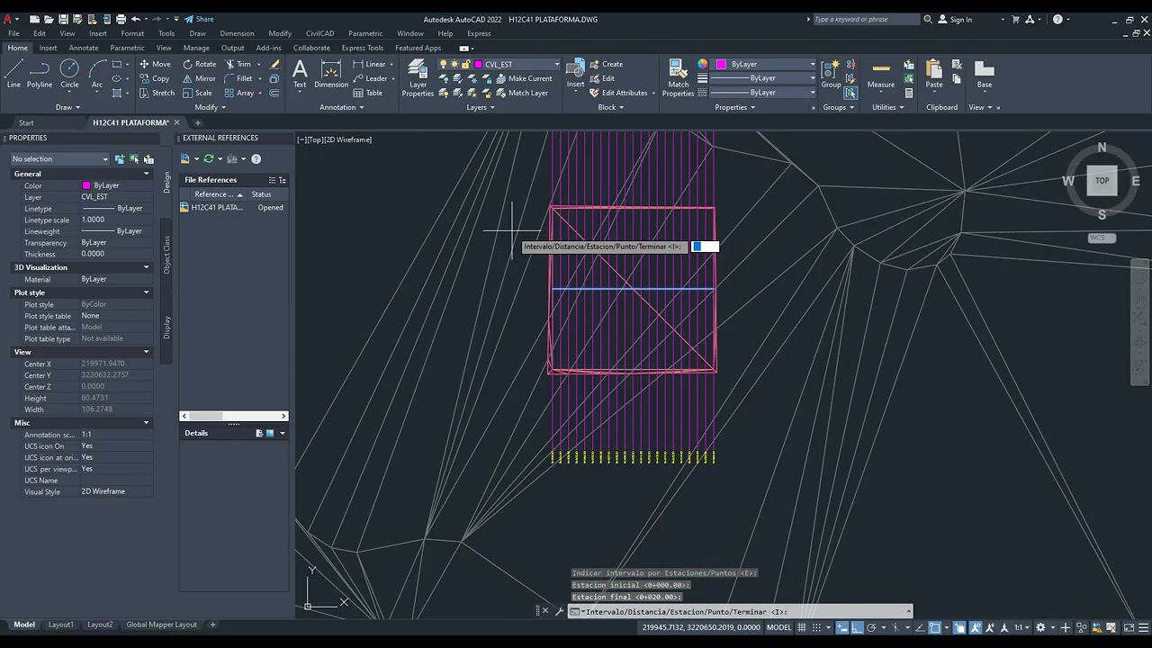
Task: Insert multiline Text annotation
Action: point(300,74)
